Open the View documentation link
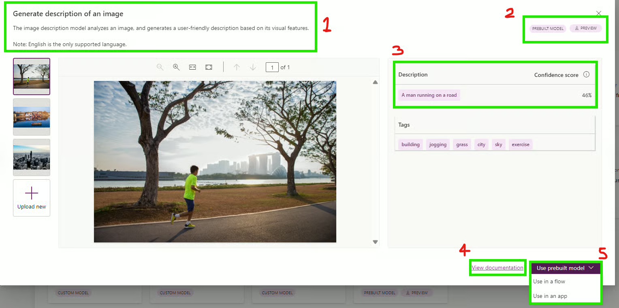Image resolution: width=619 pixels, height=308 pixels. point(497,268)
